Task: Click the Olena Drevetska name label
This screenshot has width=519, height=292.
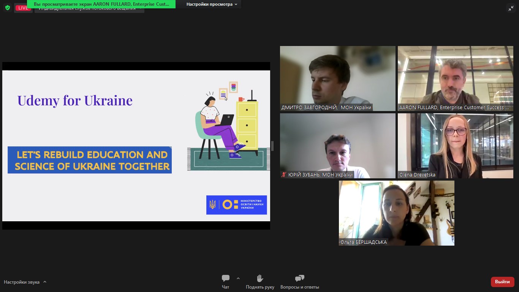Action: pos(417,175)
